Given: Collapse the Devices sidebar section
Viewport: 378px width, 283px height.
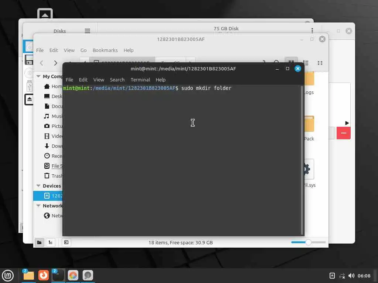Looking at the screenshot, I should pyautogui.click(x=38, y=186).
